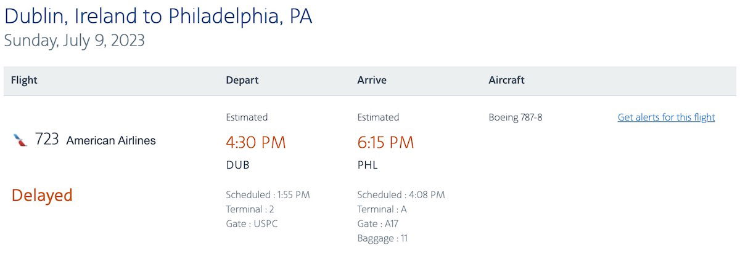Click the estimated 4:30 PM departure time
740x264 pixels.
point(256,142)
